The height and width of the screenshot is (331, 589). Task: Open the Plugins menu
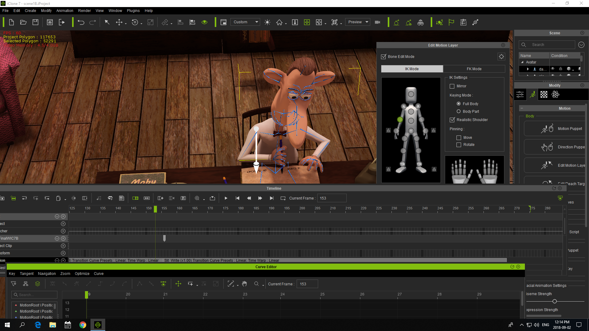133,11
